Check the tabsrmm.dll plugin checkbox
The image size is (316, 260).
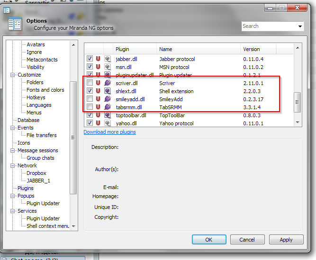point(90,107)
